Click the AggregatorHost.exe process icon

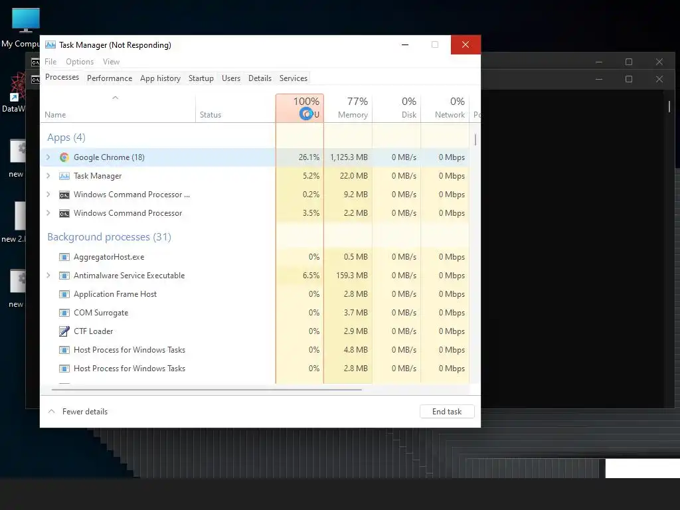[64, 257]
